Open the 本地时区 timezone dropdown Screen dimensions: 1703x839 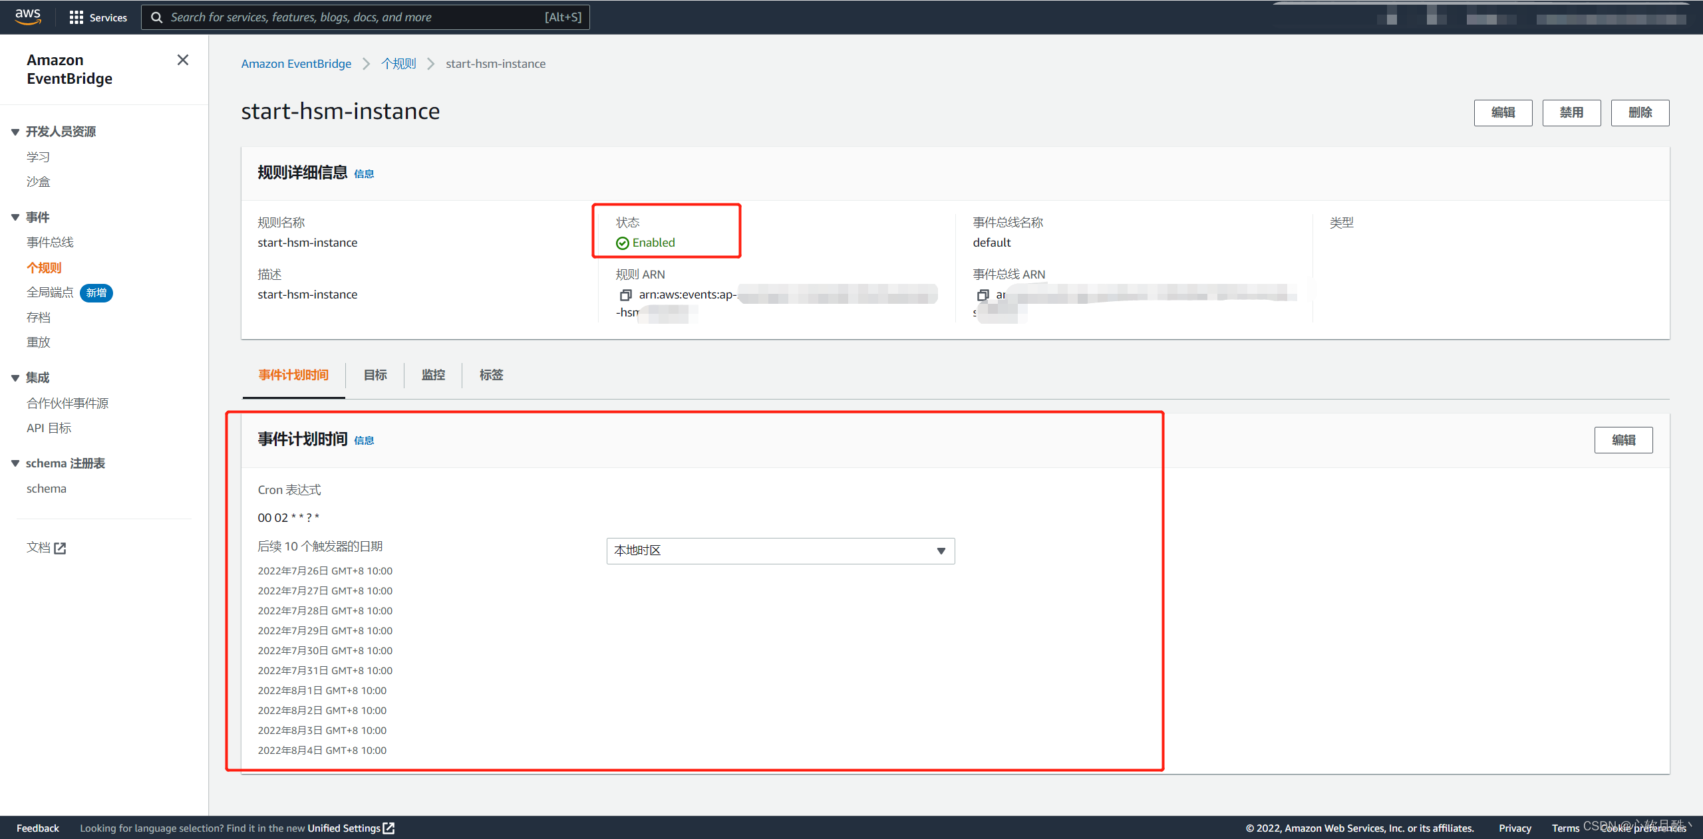point(780,550)
